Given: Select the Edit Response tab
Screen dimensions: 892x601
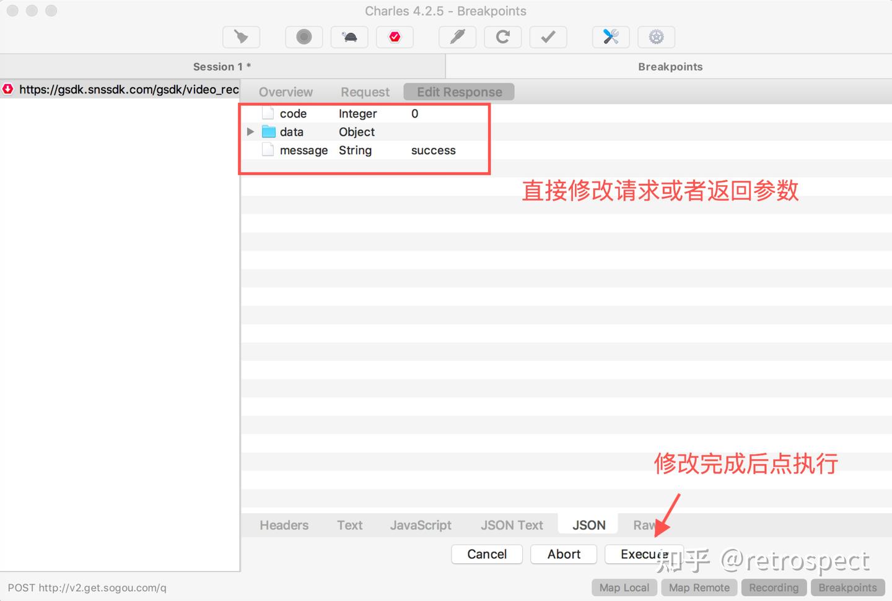Looking at the screenshot, I should (459, 92).
